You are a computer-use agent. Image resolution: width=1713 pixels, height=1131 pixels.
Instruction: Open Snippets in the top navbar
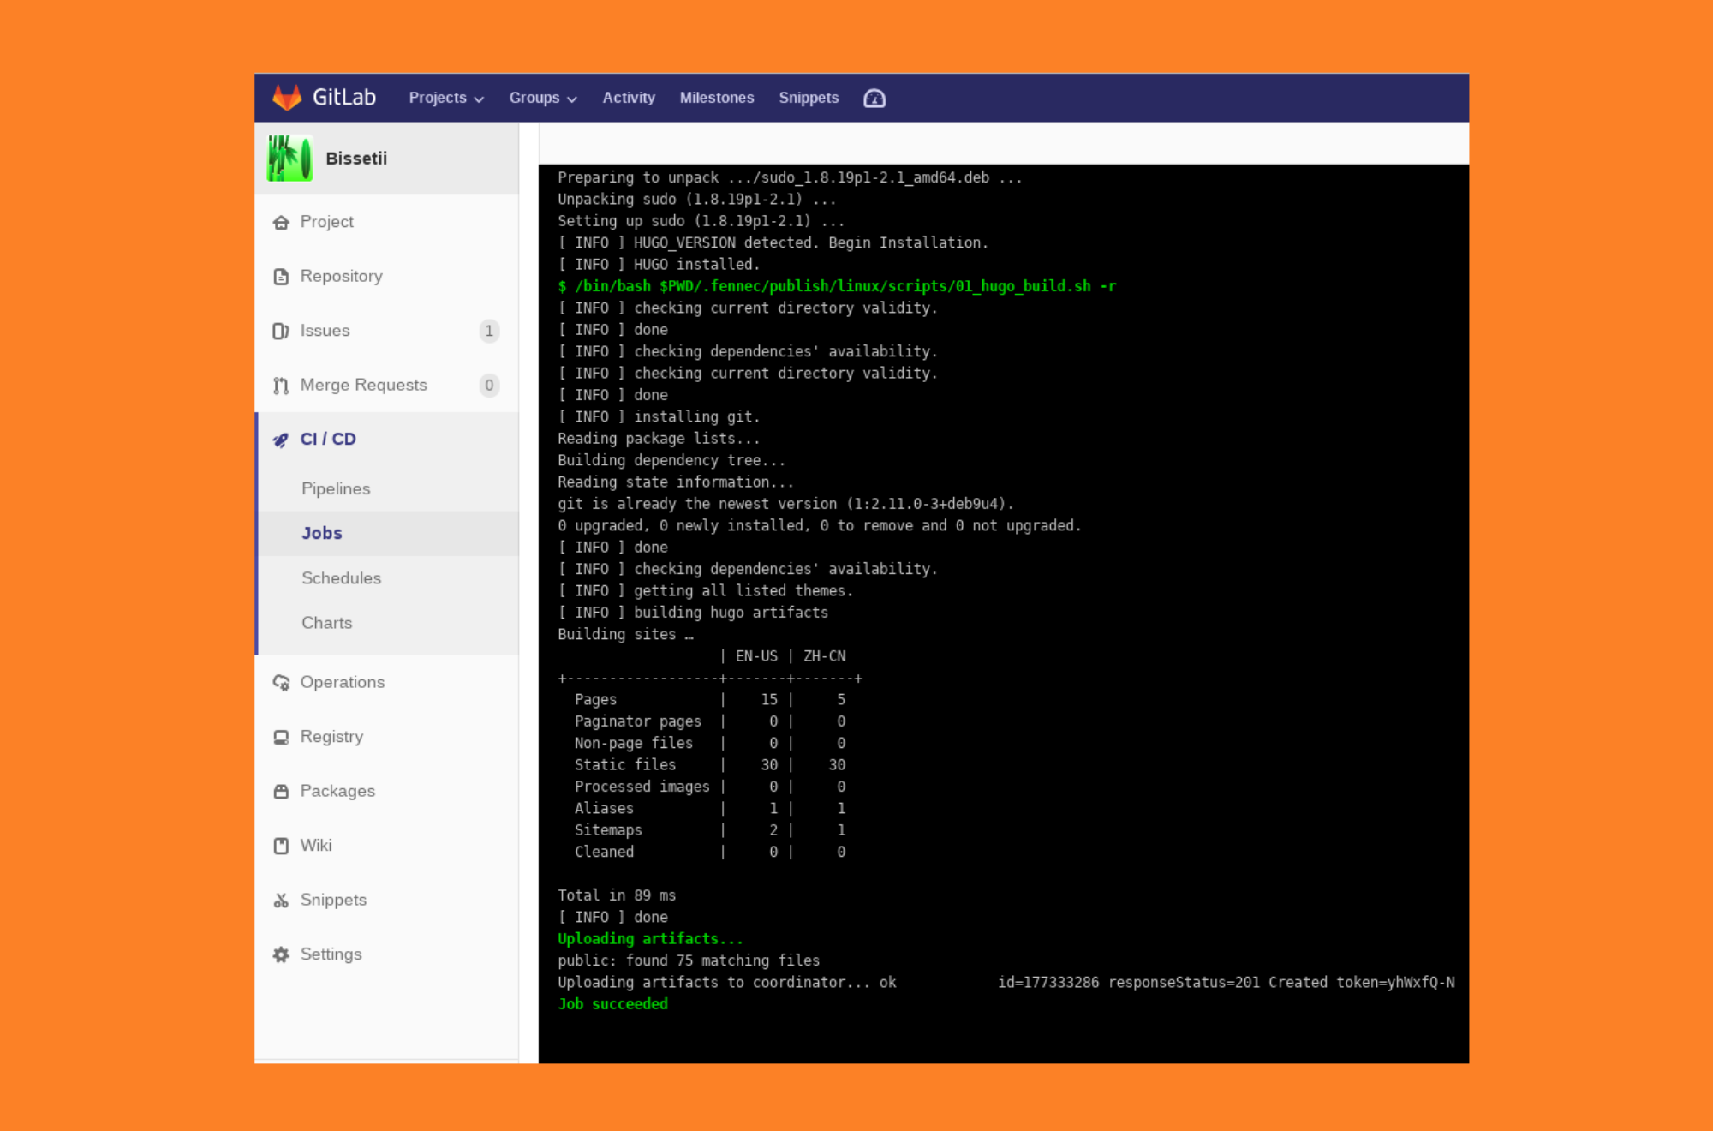coord(809,98)
